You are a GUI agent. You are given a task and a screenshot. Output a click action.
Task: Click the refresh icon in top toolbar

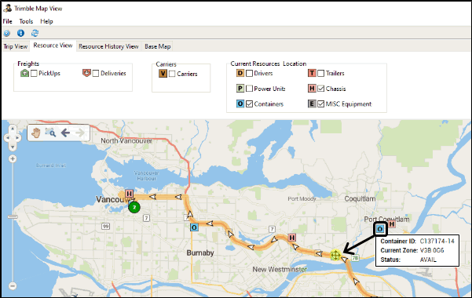pos(35,33)
